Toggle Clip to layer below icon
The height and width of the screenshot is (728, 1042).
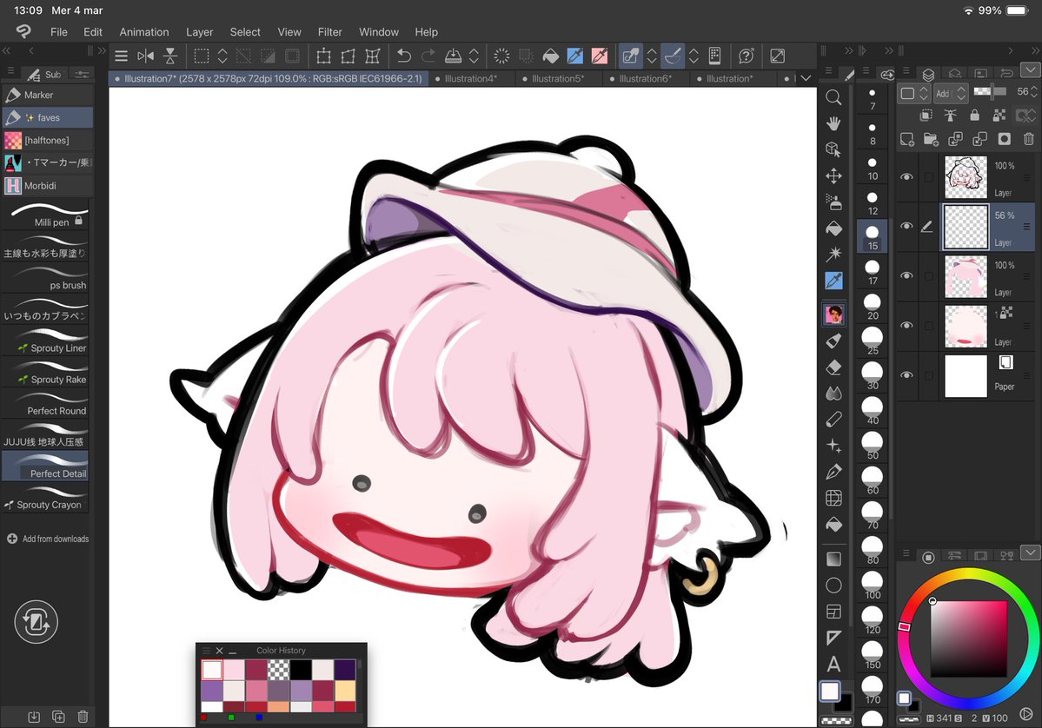[926, 116]
